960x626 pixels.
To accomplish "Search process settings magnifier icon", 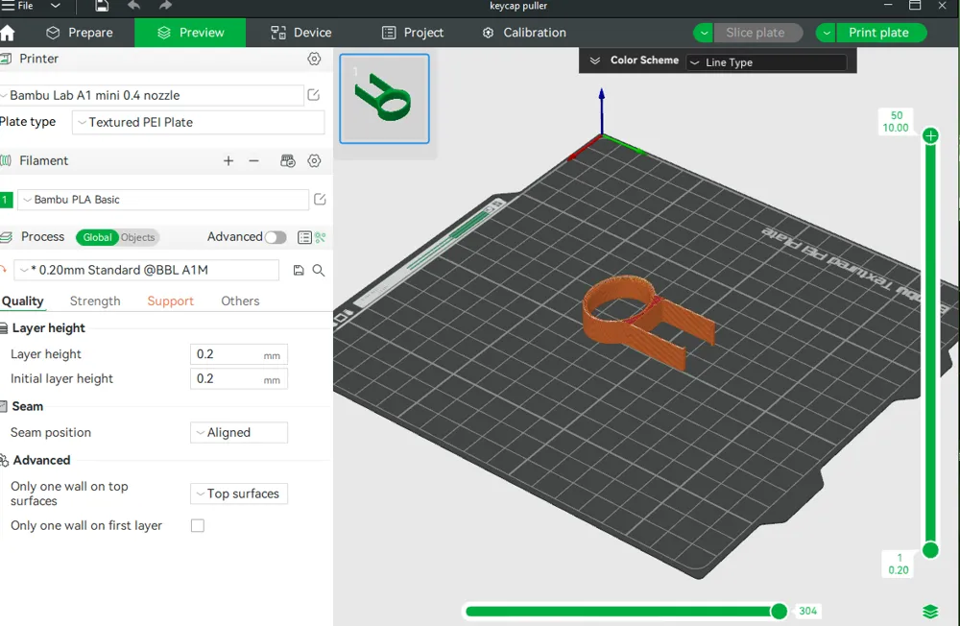I will (x=319, y=270).
